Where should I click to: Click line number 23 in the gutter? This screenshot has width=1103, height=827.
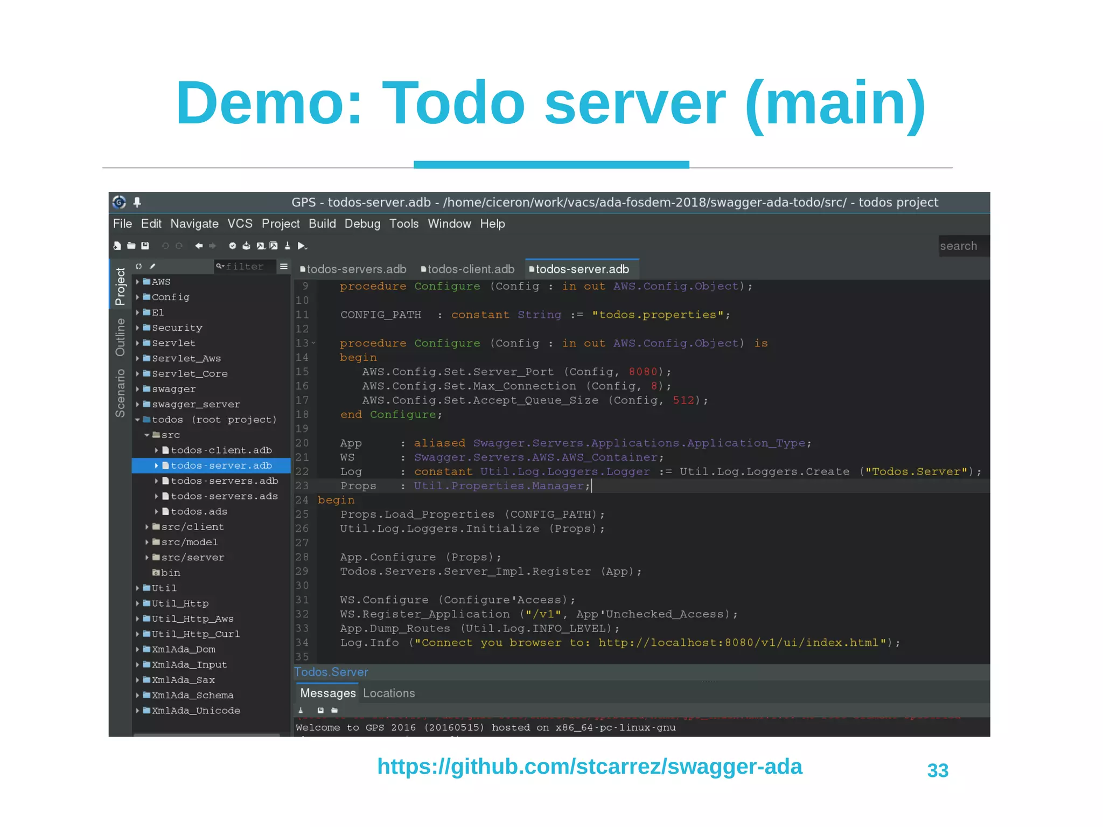click(302, 485)
